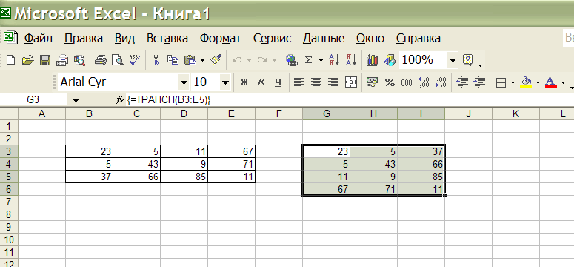Activate the Format Painter brush
Viewport: 574px width, 267px height.
point(216,60)
